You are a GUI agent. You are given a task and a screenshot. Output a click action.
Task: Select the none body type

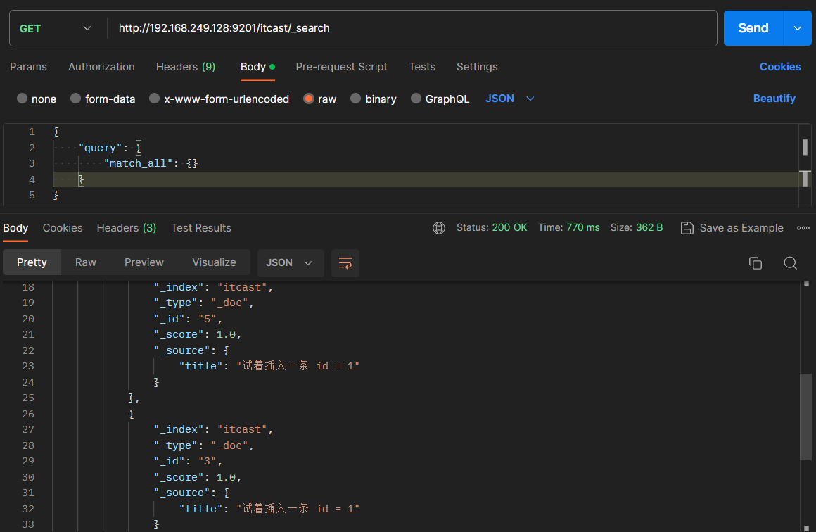click(37, 99)
